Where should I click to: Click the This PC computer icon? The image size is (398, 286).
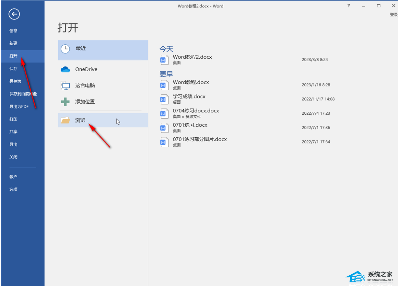[65, 86]
